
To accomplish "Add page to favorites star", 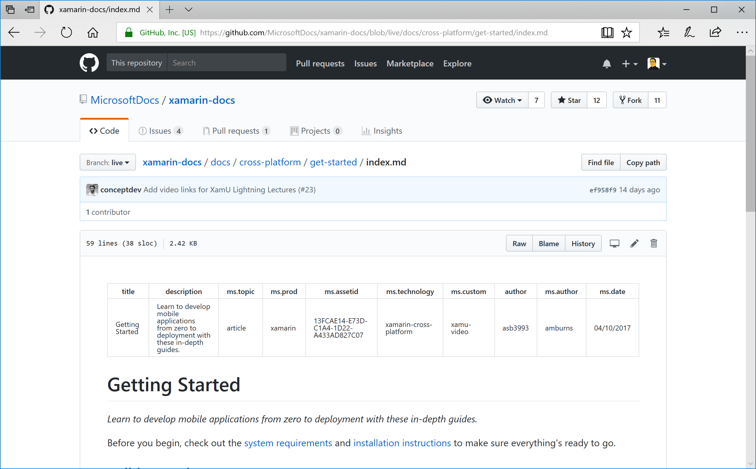I will point(626,33).
